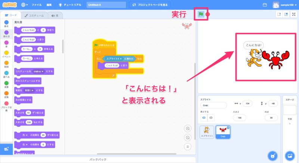Switch to the コスチューム tab
Viewport: 299px width, 163px height.
(x=32, y=16)
